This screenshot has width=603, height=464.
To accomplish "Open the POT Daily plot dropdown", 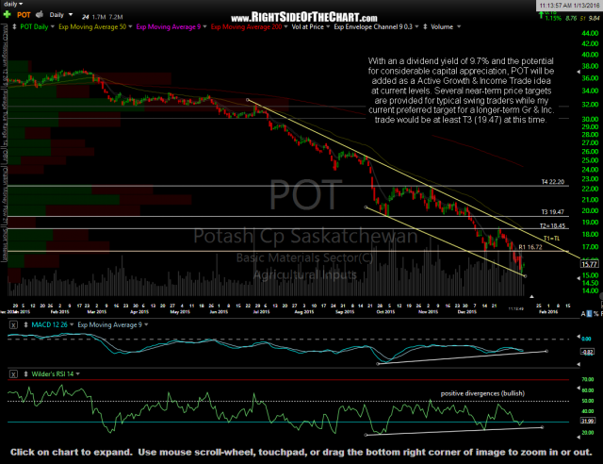I will (53, 27).
